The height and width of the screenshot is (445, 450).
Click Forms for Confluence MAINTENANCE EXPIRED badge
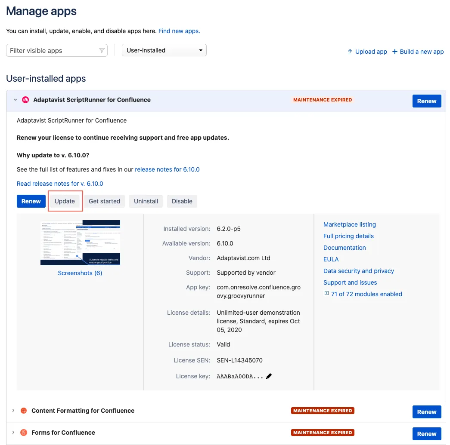pyautogui.click(x=322, y=433)
